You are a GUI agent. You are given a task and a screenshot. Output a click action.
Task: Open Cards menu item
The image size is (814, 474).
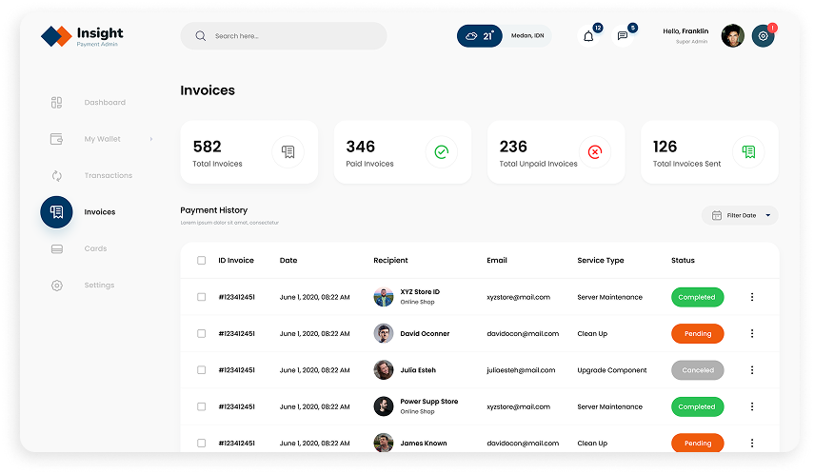pyautogui.click(x=95, y=248)
